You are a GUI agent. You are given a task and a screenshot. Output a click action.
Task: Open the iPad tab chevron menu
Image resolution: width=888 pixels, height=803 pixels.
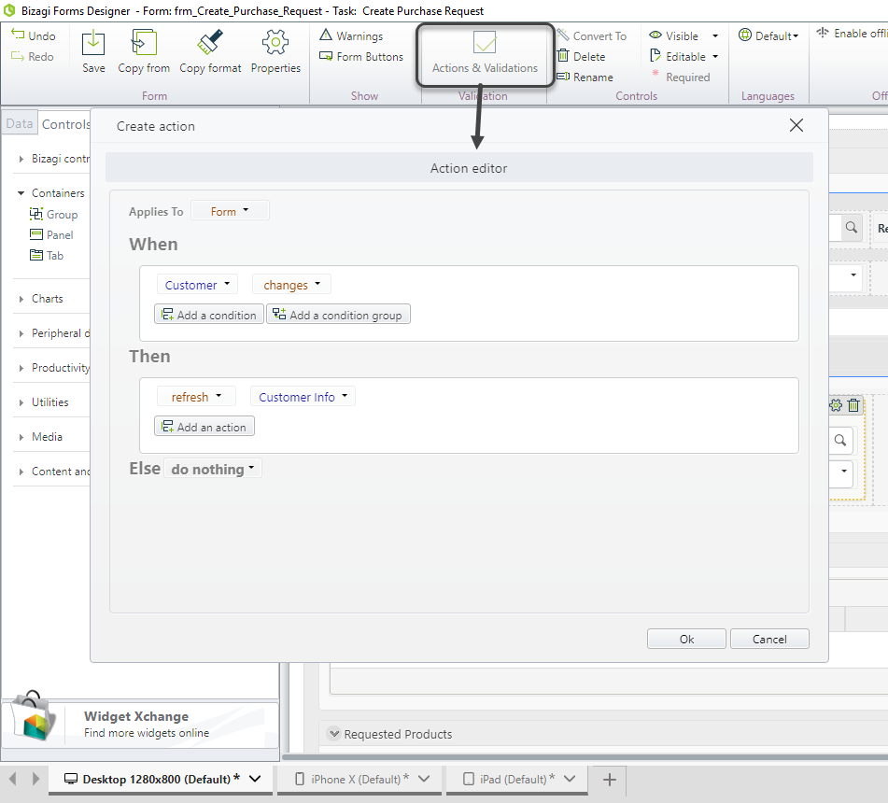[570, 780]
